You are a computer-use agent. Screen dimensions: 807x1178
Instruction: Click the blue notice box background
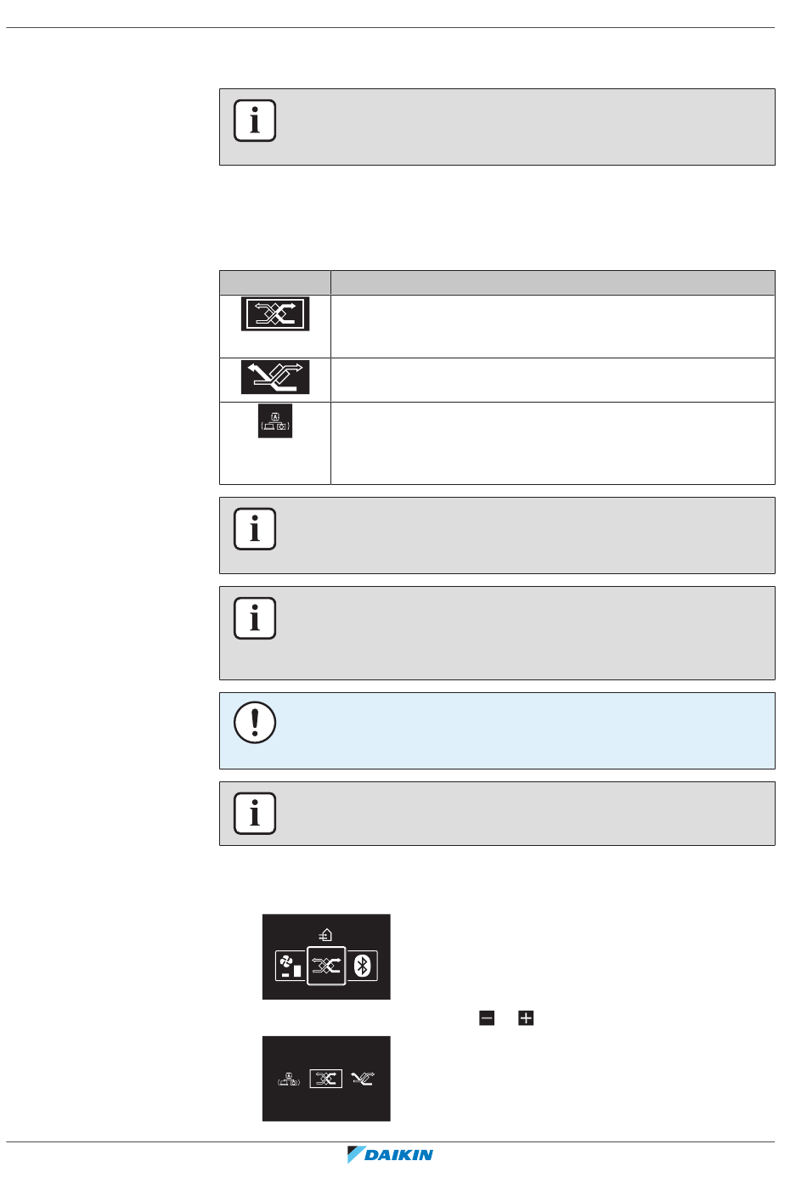point(497,730)
